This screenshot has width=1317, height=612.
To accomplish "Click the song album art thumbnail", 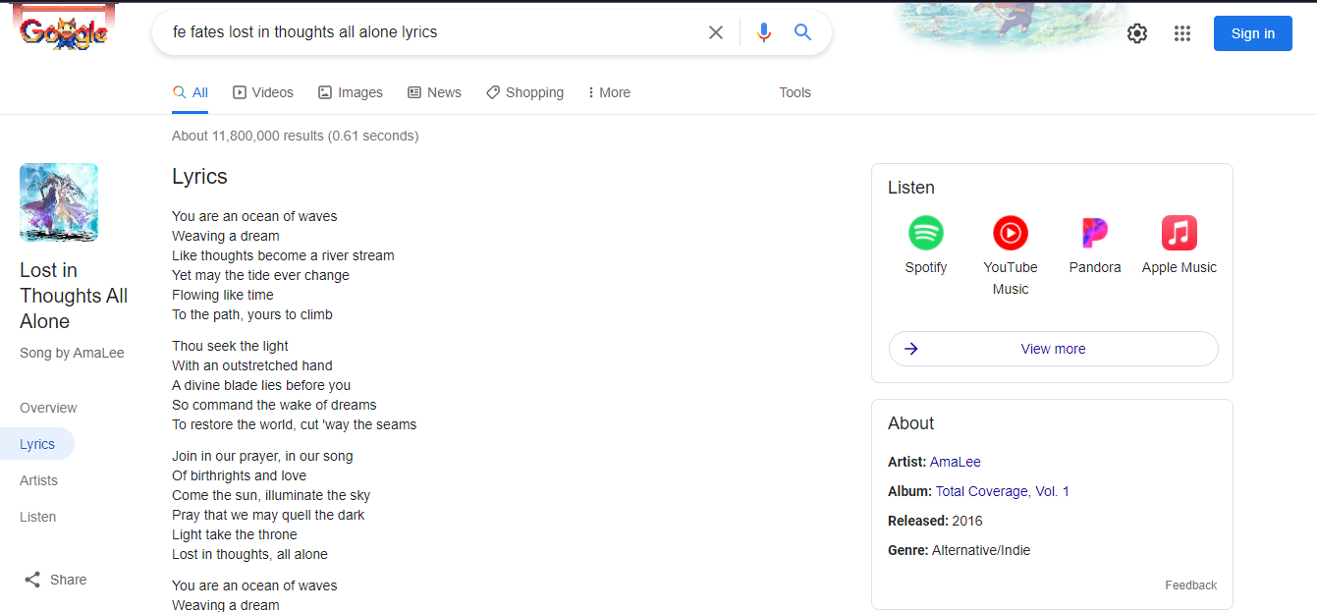I will tap(59, 202).
